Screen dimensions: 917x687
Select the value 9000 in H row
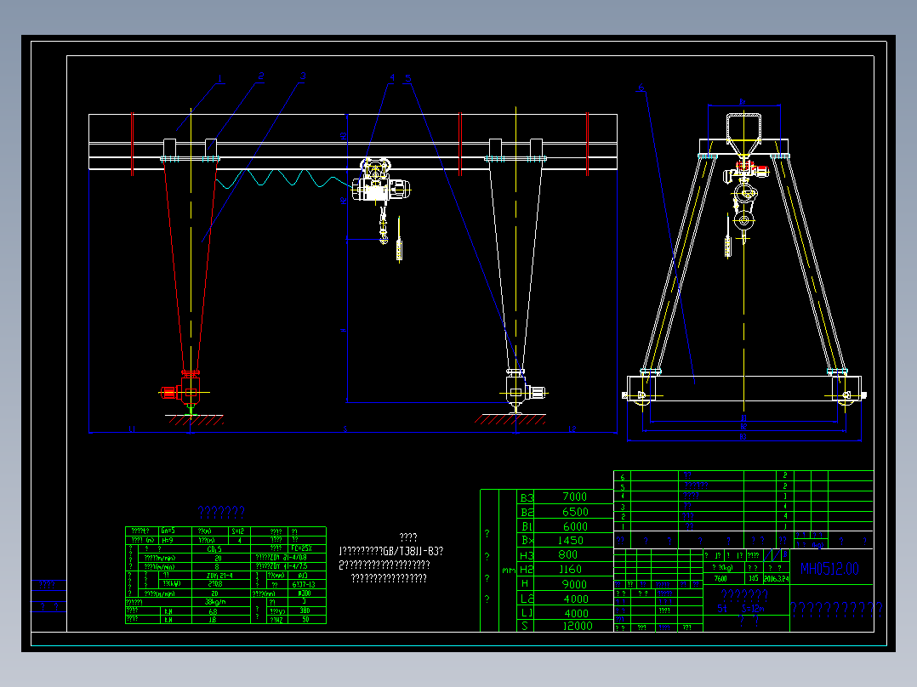pyautogui.click(x=573, y=584)
